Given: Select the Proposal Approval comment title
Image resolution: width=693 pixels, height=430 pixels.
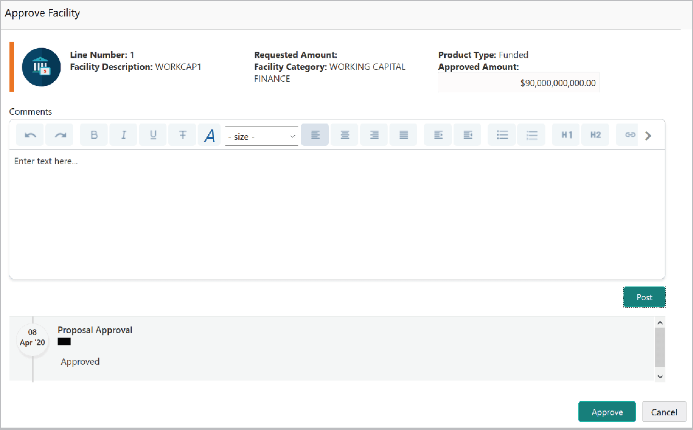Looking at the screenshot, I should [95, 330].
